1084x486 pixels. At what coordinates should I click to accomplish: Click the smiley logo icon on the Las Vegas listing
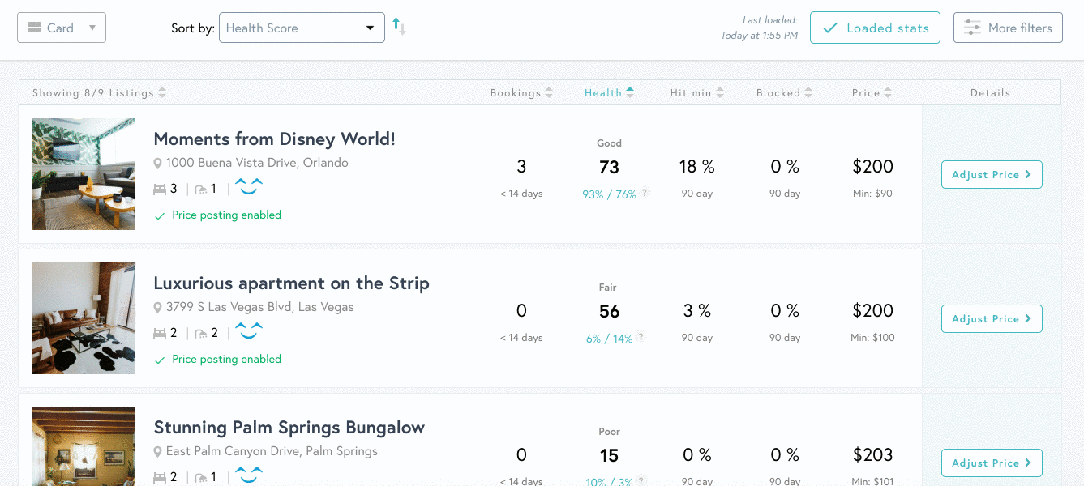tap(249, 330)
